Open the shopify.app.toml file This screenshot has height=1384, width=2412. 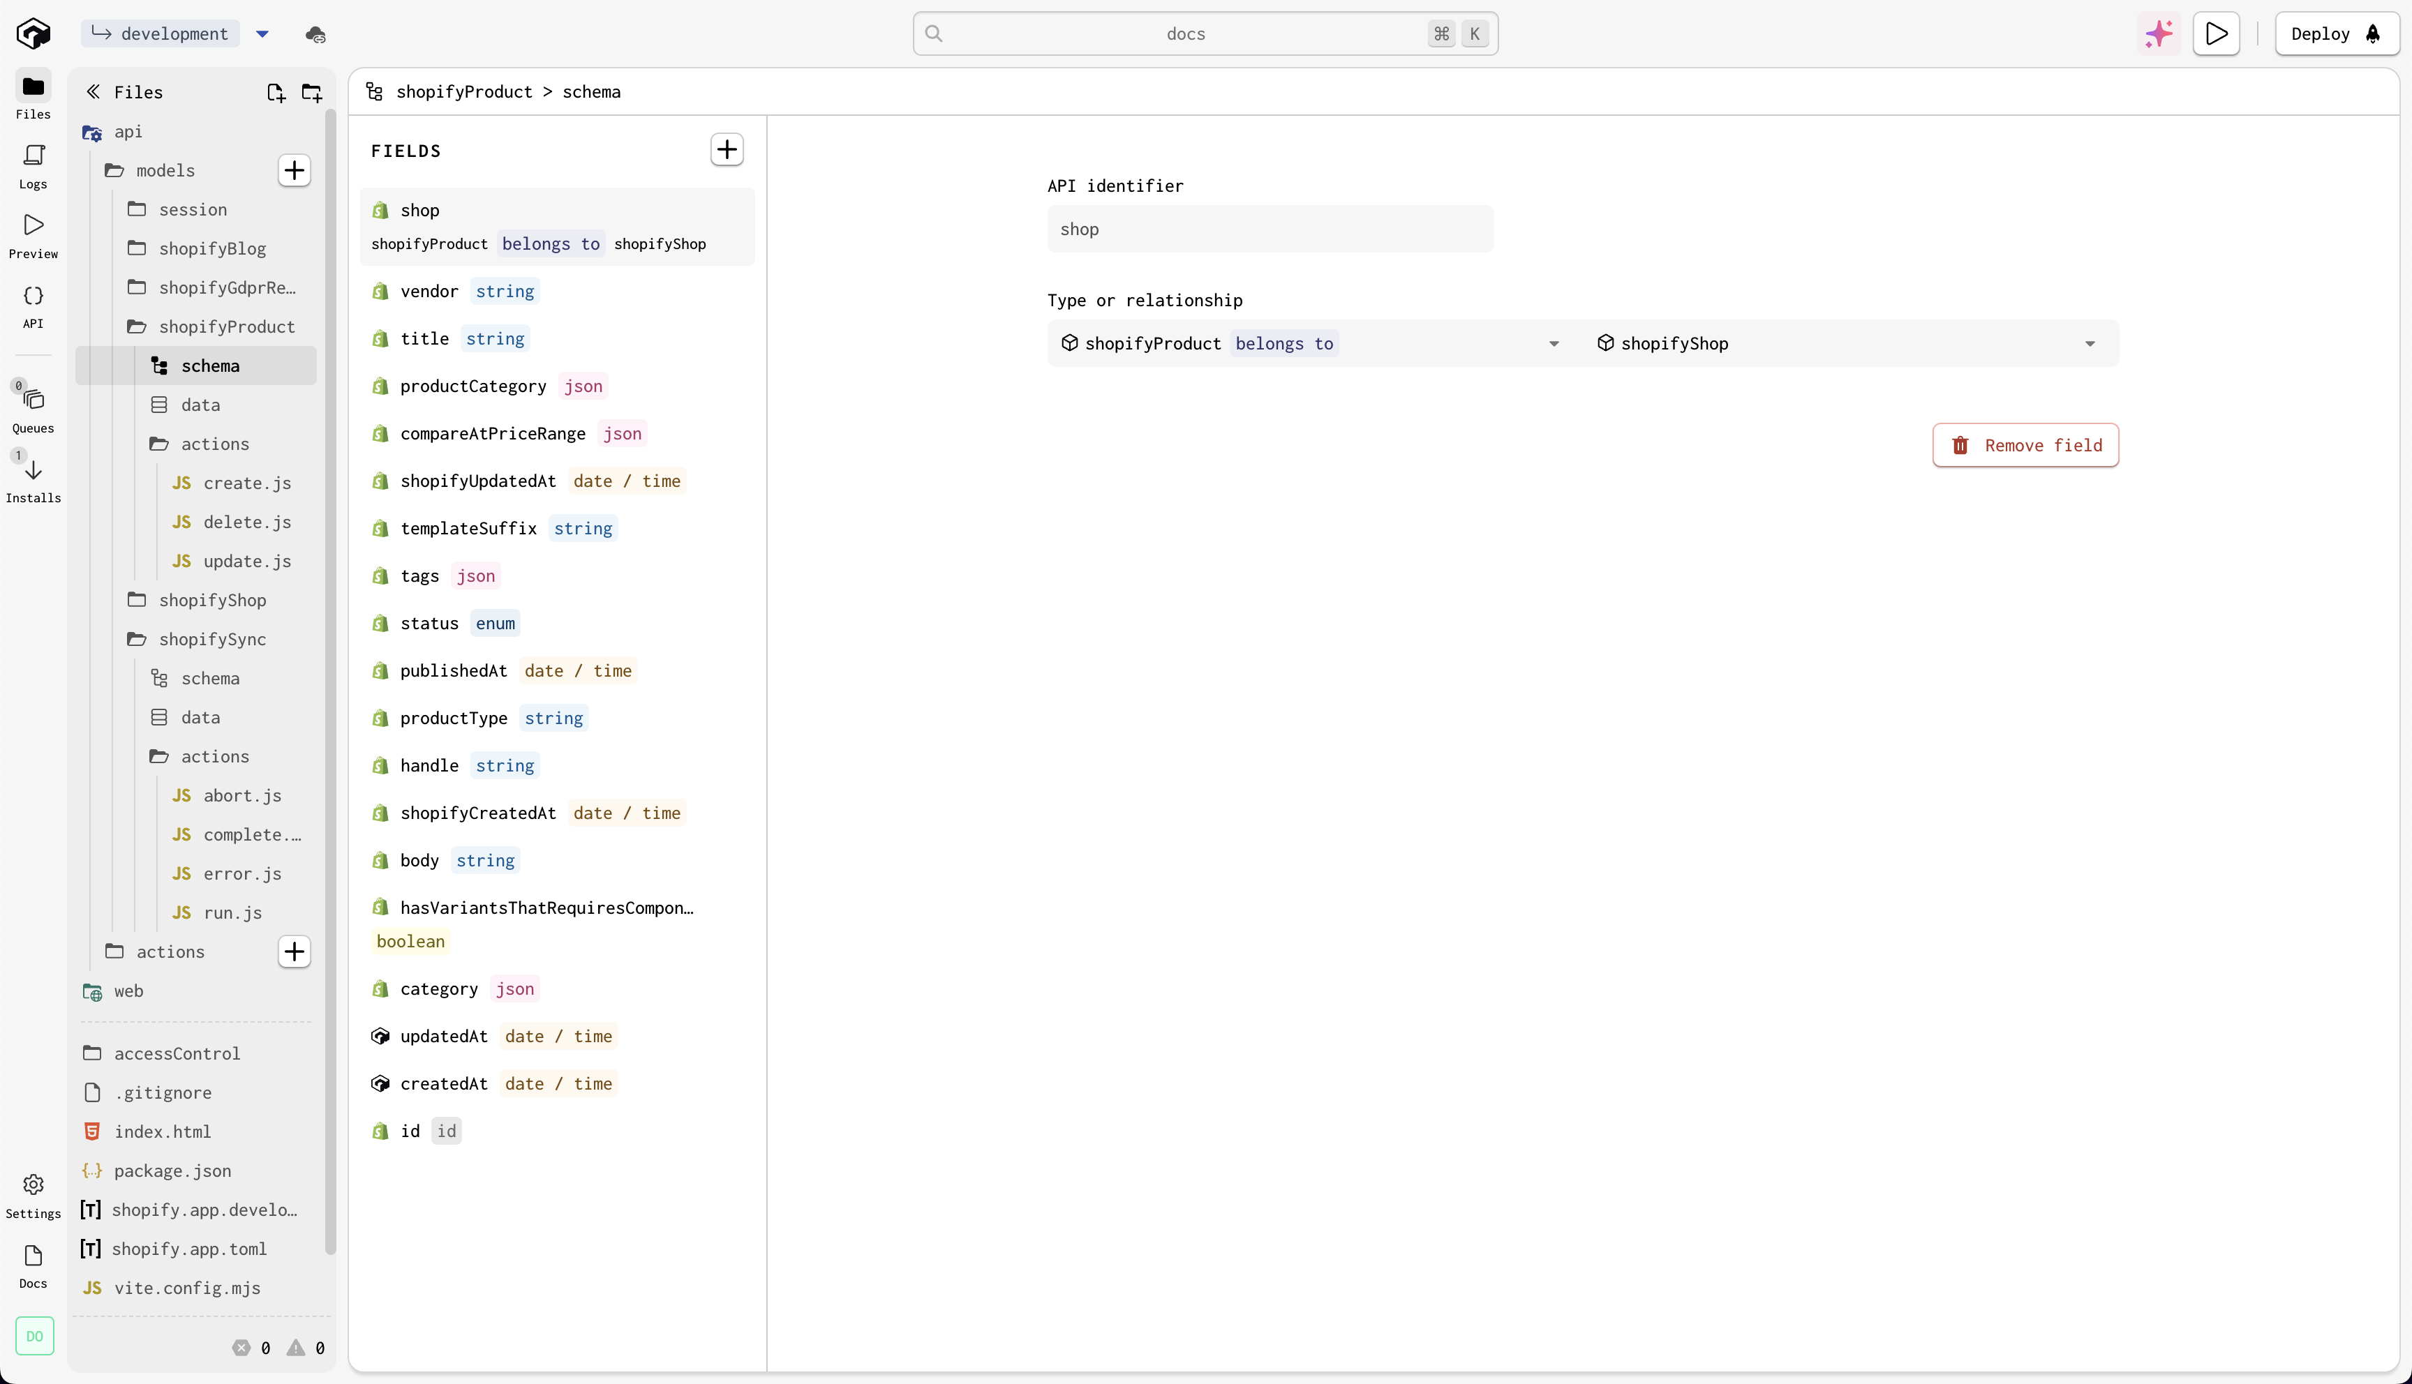tap(189, 1250)
